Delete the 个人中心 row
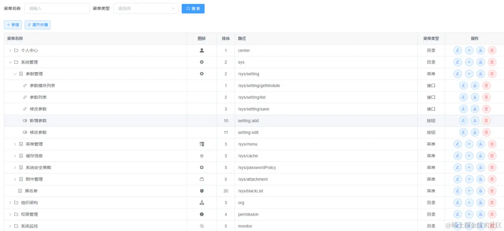The height and width of the screenshot is (231, 504). 492,50
